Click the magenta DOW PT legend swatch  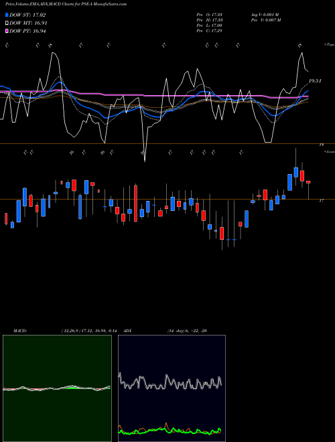7,31
